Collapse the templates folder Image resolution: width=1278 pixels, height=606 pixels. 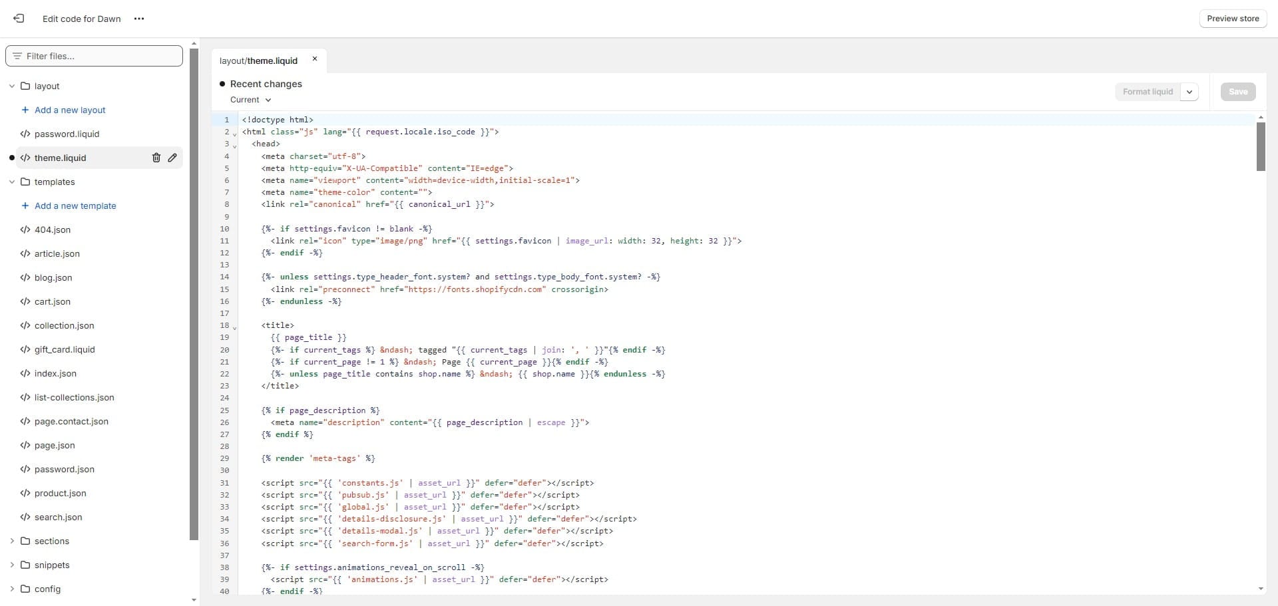[12, 182]
